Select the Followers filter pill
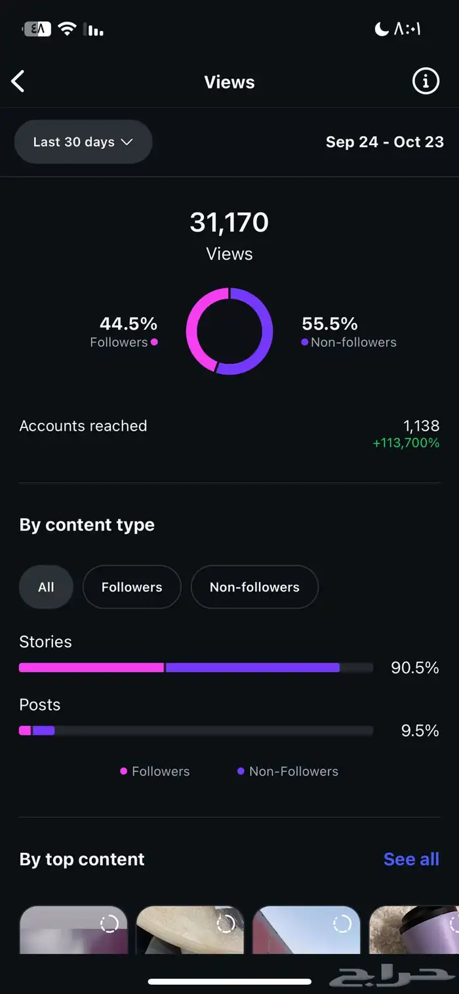Screen dimensions: 459x994 pos(132,587)
